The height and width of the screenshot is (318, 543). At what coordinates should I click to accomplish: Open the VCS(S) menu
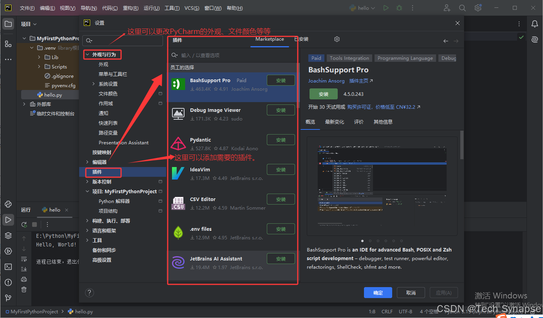(x=192, y=8)
